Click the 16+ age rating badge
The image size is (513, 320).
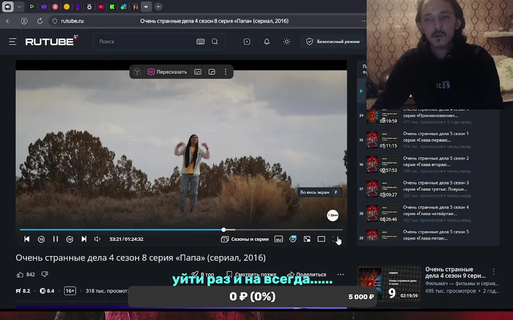tap(70, 291)
